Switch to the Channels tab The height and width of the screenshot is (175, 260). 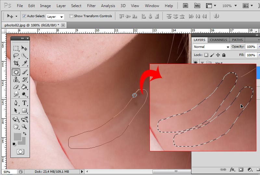coord(218,40)
